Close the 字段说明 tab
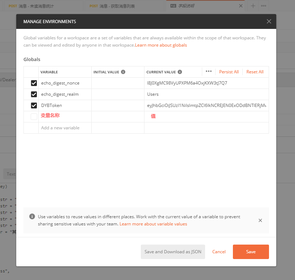The height and width of the screenshot is (280, 295). [x=241, y=6]
